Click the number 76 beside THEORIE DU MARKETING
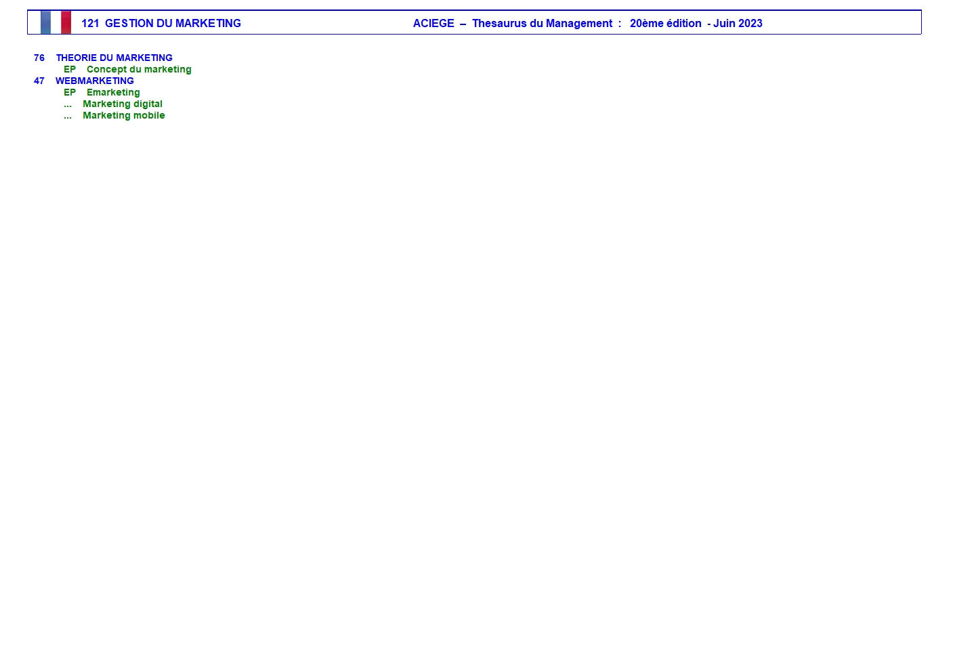The height and width of the screenshot is (664, 955). (x=39, y=58)
